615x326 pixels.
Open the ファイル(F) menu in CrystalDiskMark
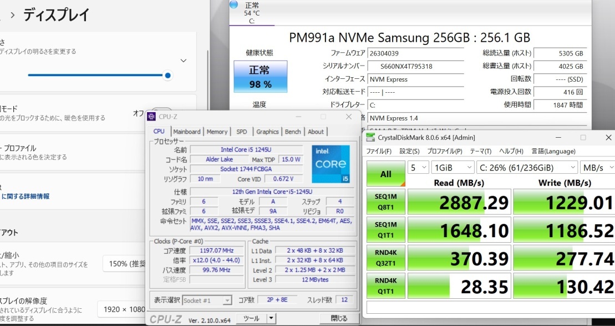click(x=379, y=151)
